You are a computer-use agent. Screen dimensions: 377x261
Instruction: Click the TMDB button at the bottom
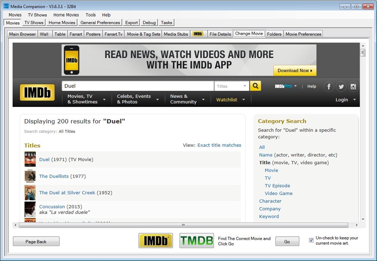click(197, 240)
